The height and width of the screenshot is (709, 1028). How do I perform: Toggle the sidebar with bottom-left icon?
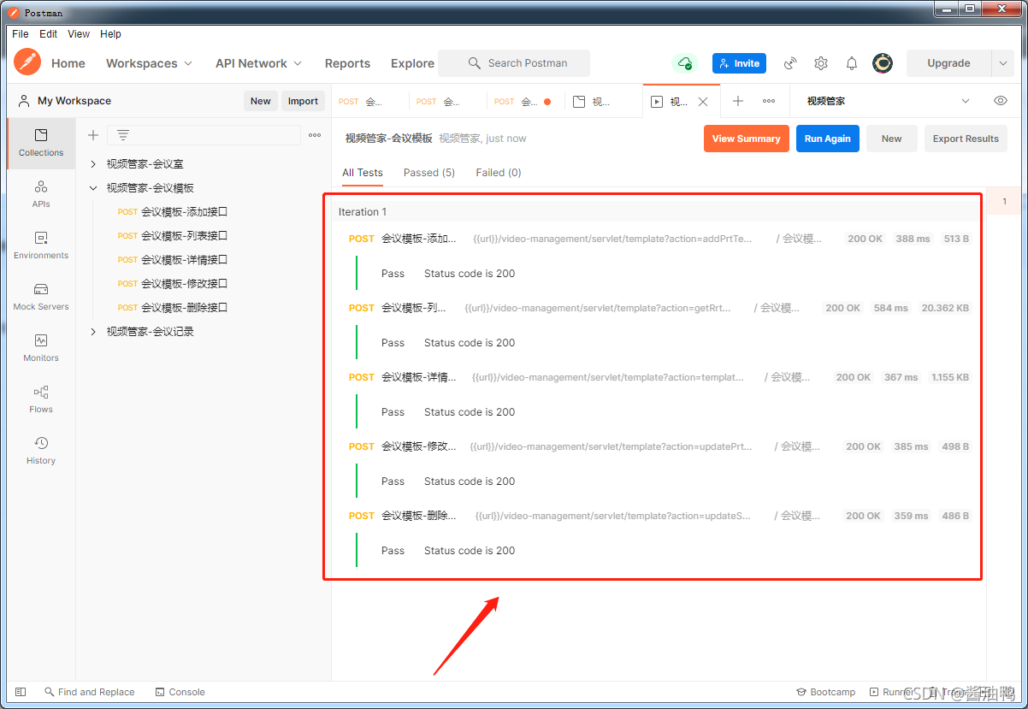[x=21, y=692]
